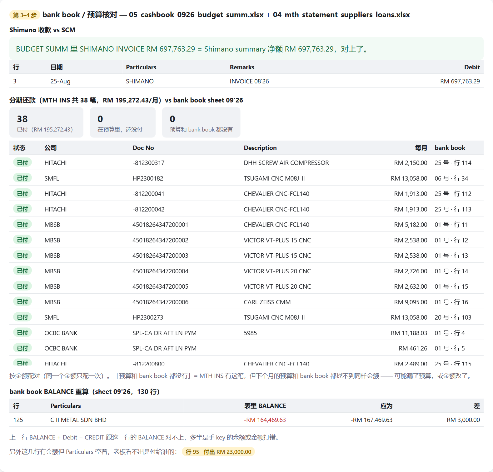Click the CARL ZEISS CMM description
The image size is (493, 472).
[x=267, y=302]
